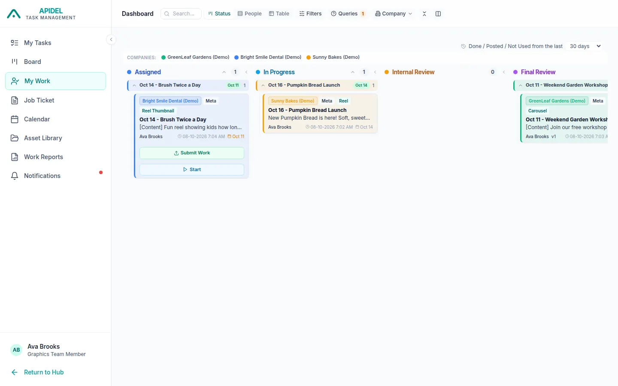Click the Reel Thumbnail tag
The height and width of the screenshot is (386, 618).
coord(158,111)
